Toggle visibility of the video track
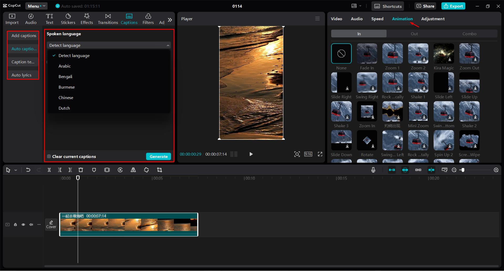Image resolution: width=504 pixels, height=271 pixels. point(23,224)
